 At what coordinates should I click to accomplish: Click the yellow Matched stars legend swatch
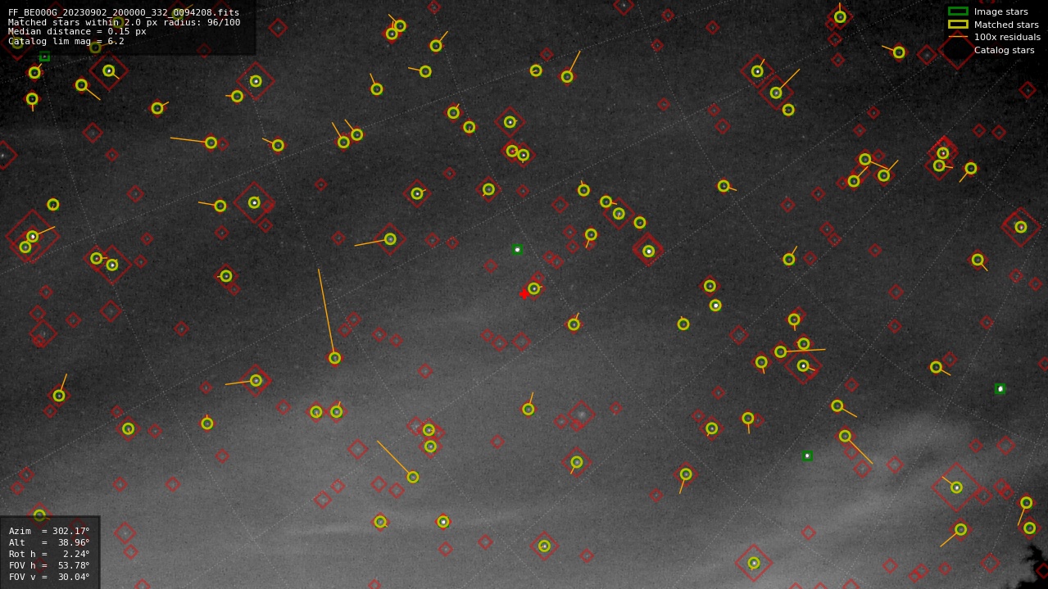tap(958, 25)
